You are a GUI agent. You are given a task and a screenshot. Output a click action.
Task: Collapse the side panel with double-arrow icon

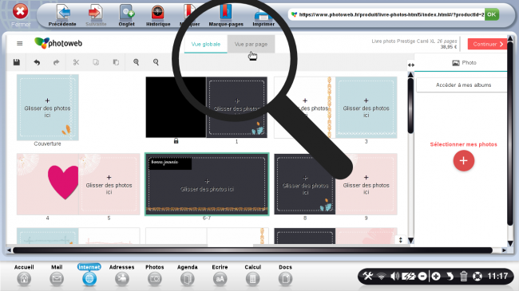[x=410, y=65]
